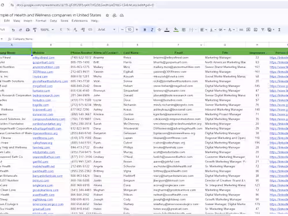Open the borders tool
Image resolution: width=288 pixels, height=216 pixels.
[184, 29]
